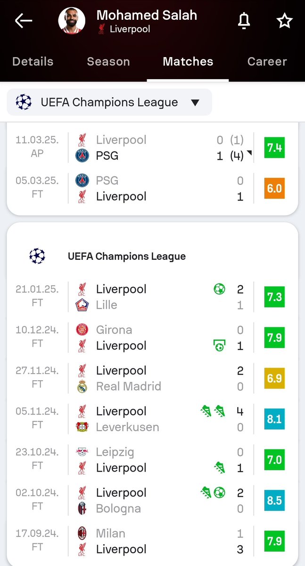305x566 pixels.
Task: Open the Career tab
Action: pos(267,61)
